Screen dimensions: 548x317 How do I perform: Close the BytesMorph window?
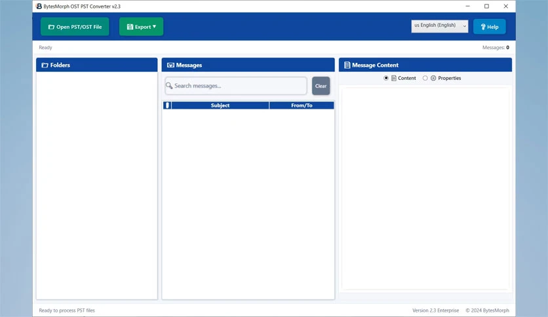(505, 7)
